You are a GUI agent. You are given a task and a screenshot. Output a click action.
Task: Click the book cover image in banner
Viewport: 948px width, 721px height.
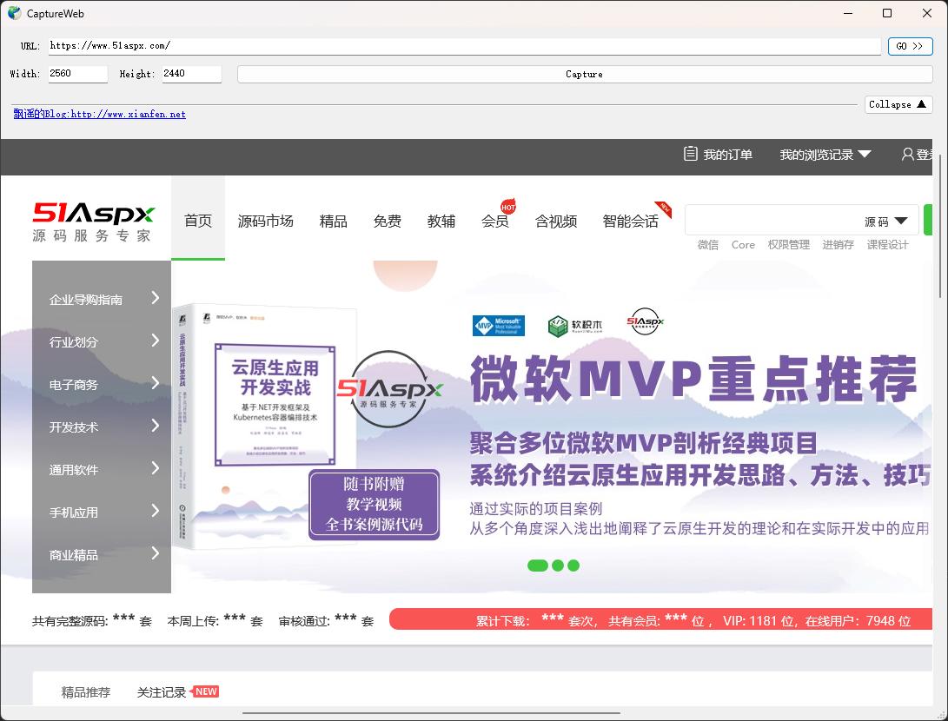click(x=265, y=426)
